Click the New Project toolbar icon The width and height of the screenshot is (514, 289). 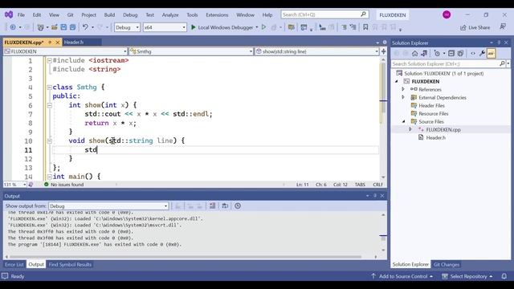click(41, 27)
